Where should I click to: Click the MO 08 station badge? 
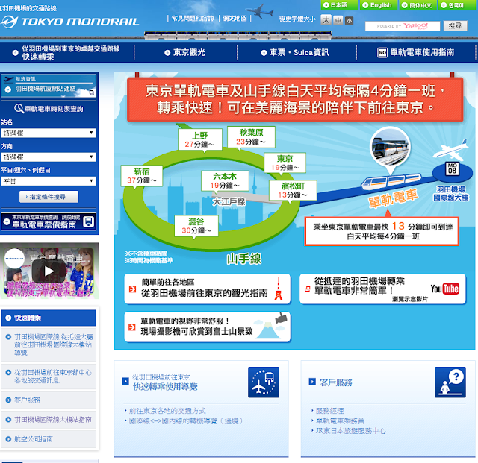coord(452,168)
